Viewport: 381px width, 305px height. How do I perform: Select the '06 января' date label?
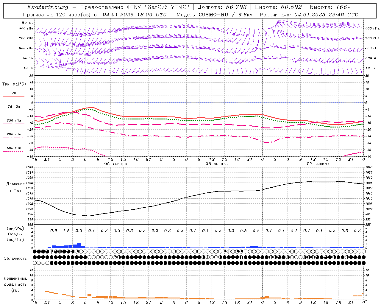point(217,164)
